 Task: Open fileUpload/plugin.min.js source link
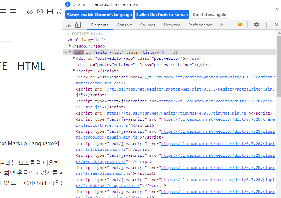(175, 183)
